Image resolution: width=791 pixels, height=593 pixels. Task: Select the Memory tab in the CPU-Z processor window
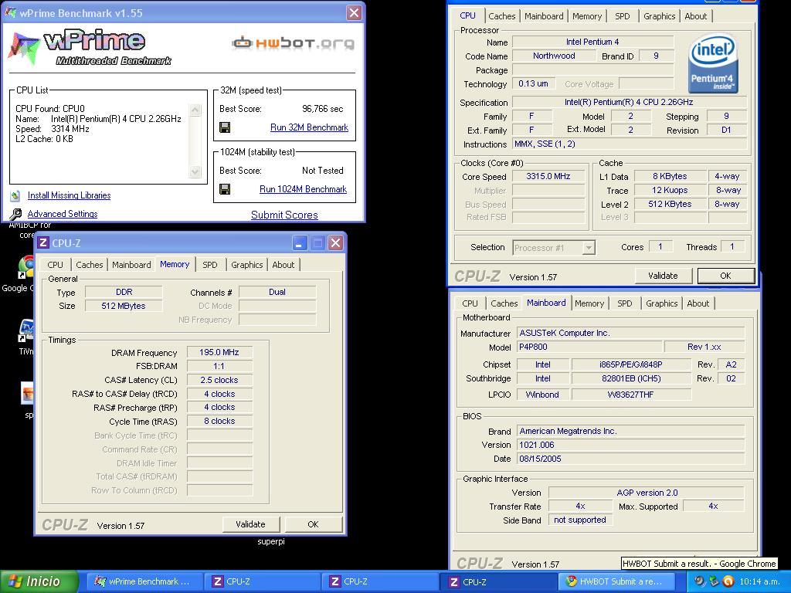(587, 16)
